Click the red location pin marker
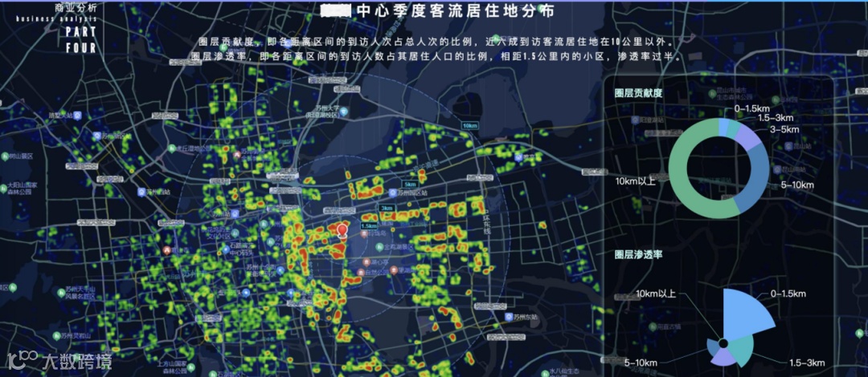The width and height of the screenshot is (868, 377). 342,231
